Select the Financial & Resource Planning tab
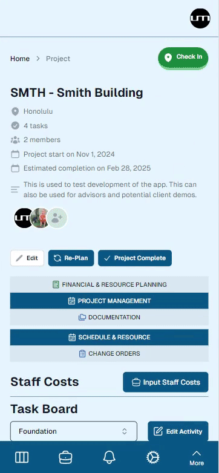 click(x=109, y=284)
